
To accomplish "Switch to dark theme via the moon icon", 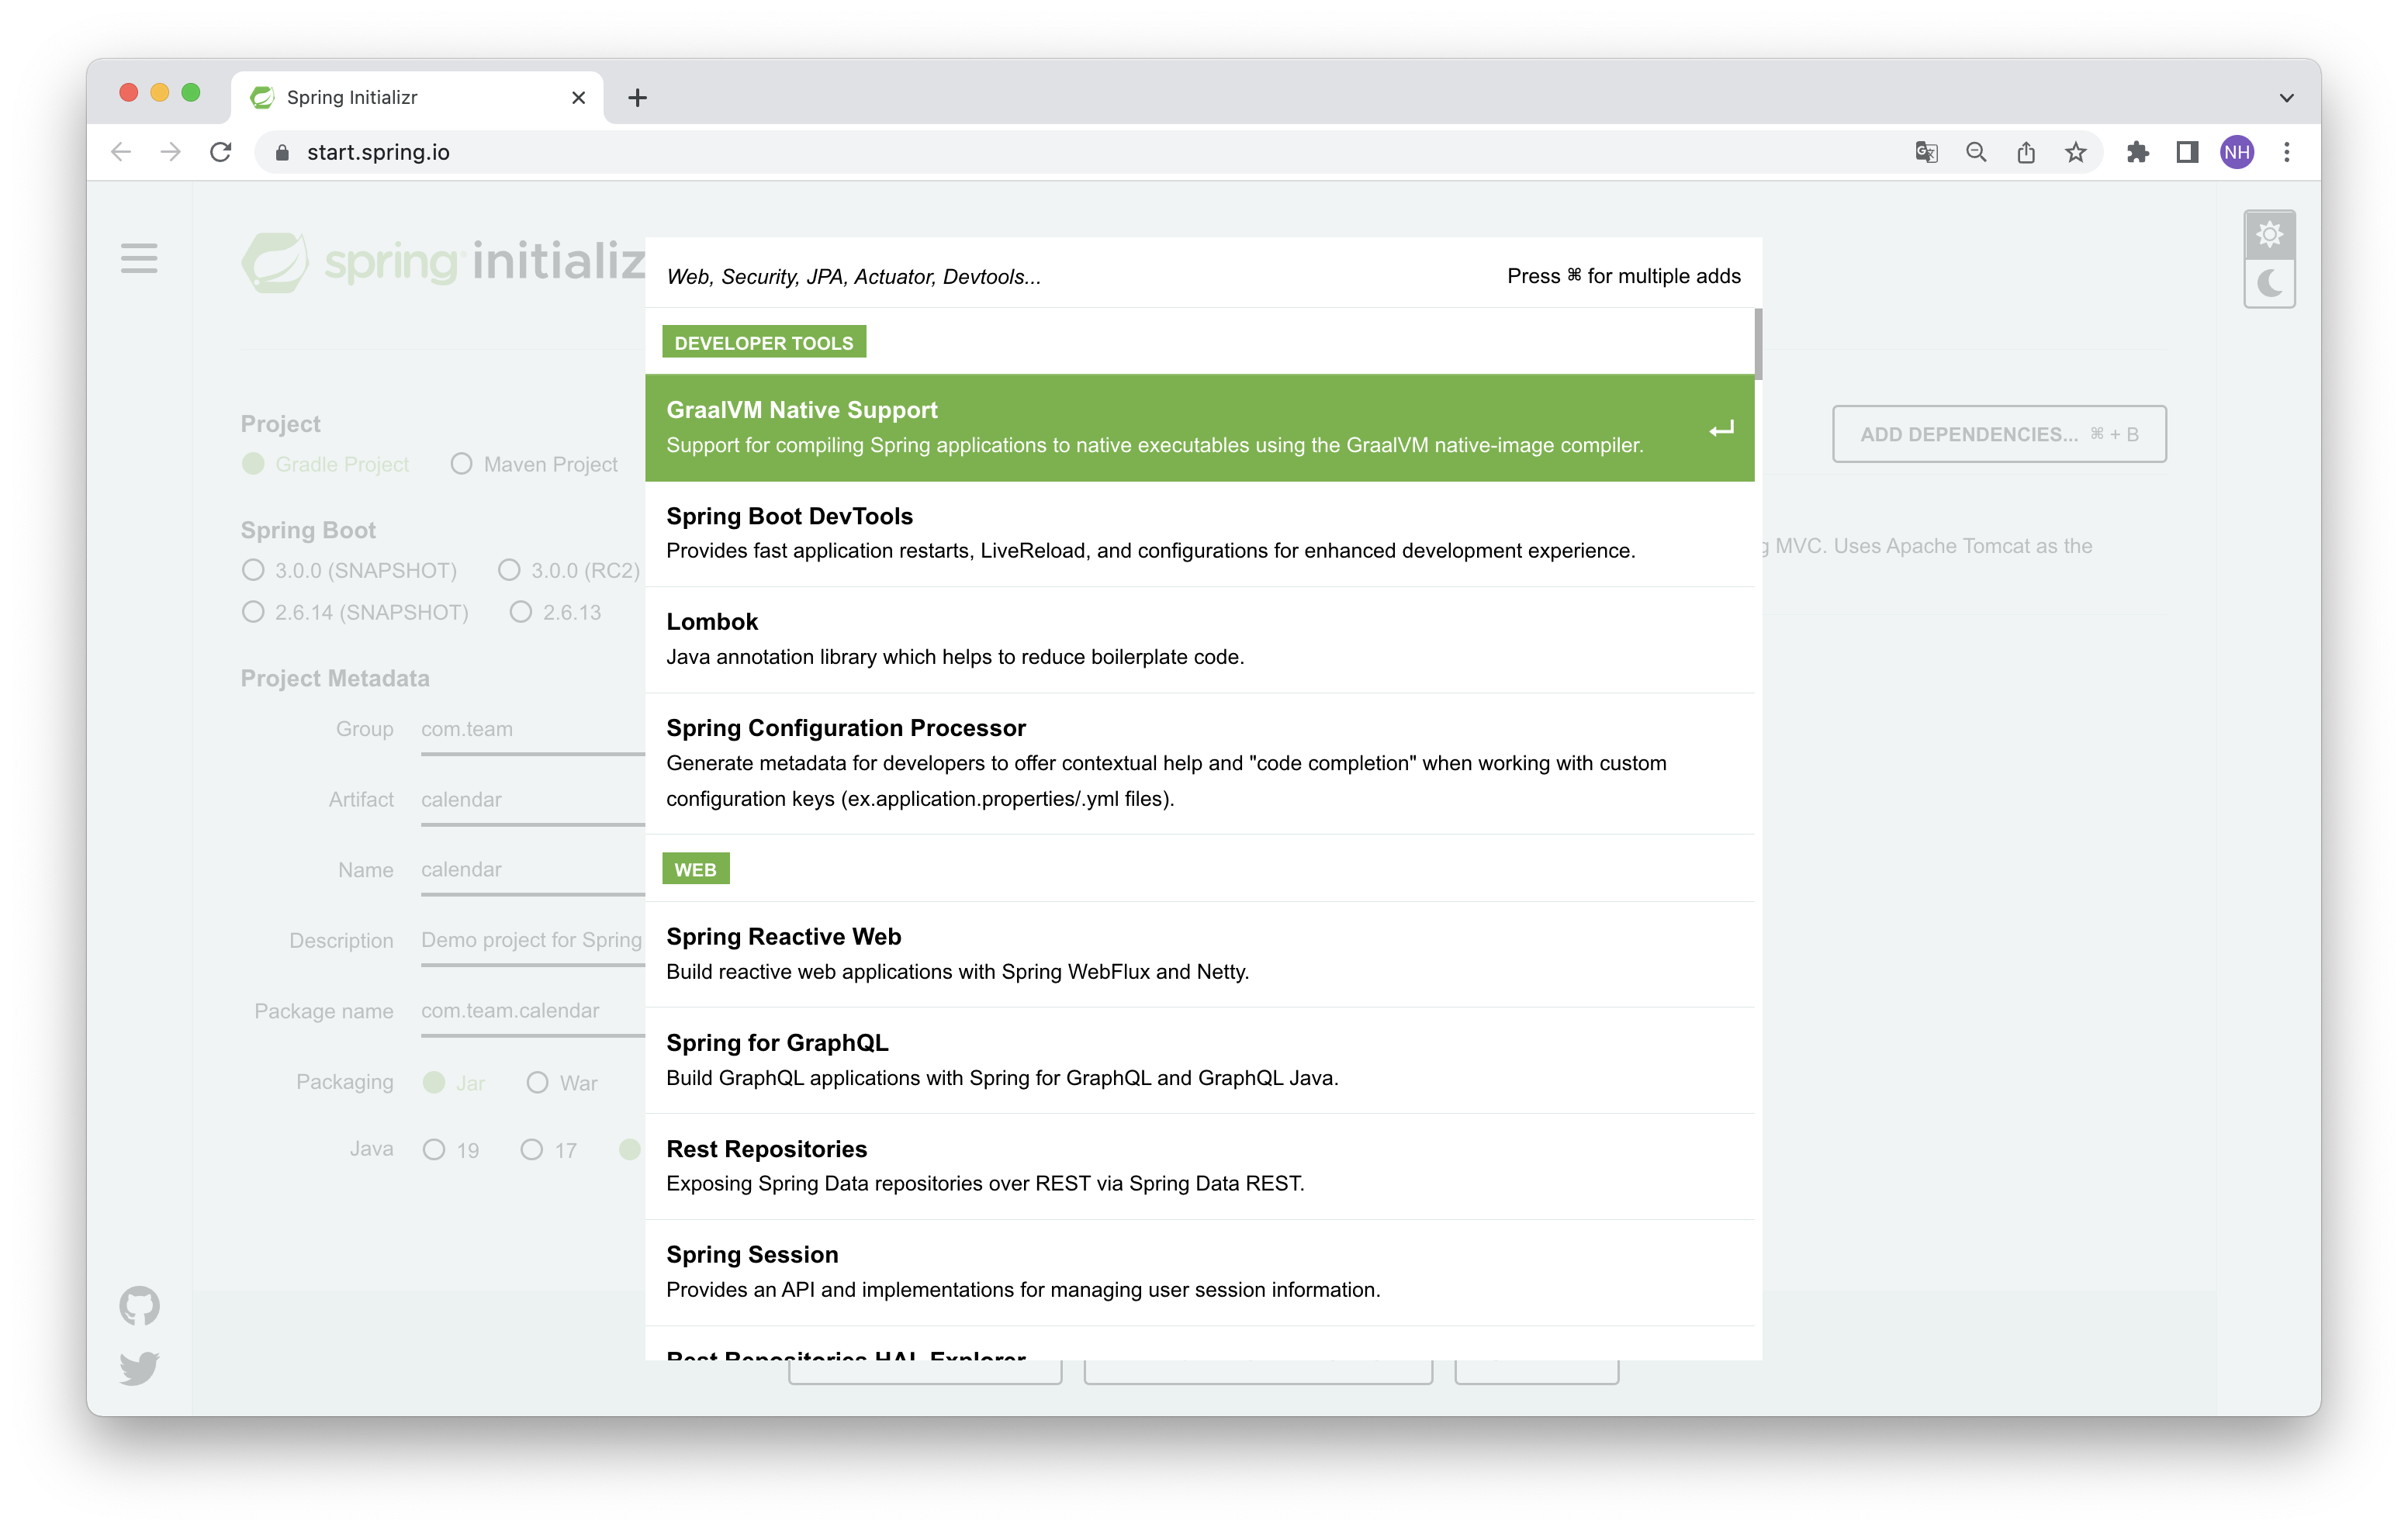I will coord(2269,284).
